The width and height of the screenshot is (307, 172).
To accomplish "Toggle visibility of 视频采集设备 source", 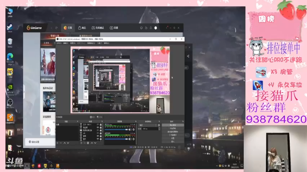I will tap(98, 130).
